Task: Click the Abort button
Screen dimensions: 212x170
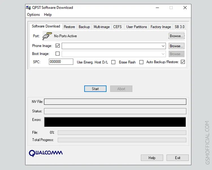Action: (x=121, y=89)
